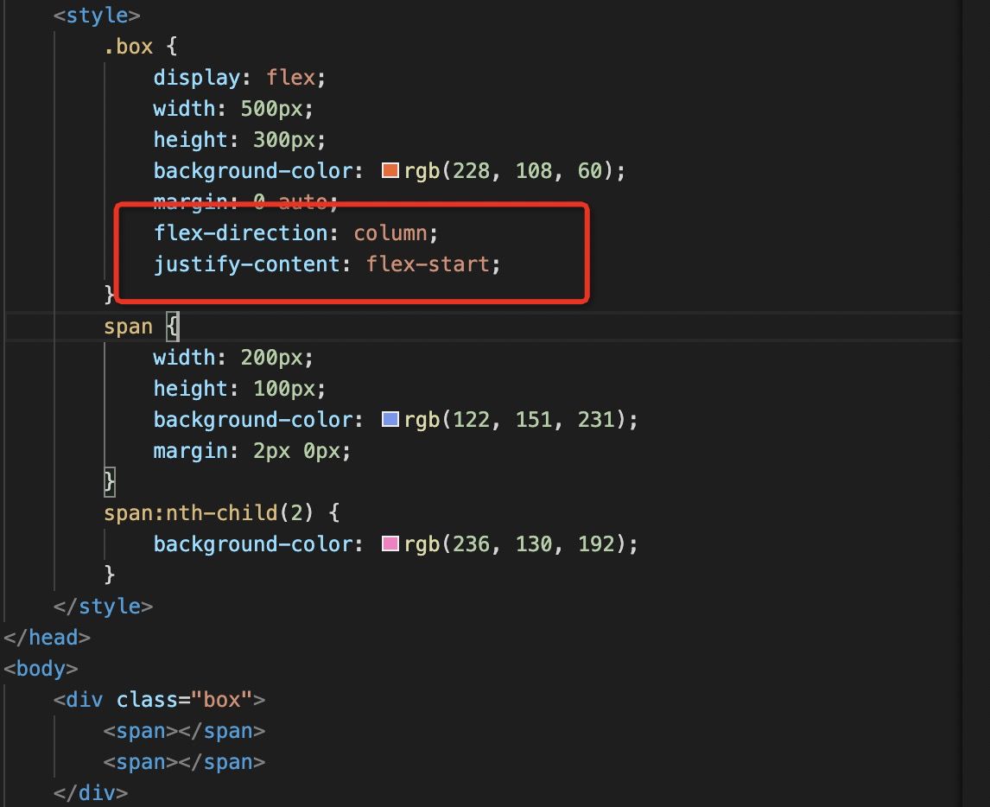Click the '<div class="box">' line
The image size is (990, 807).
click(159, 700)
